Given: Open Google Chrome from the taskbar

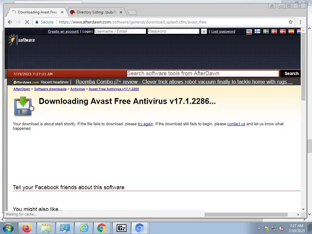Looking at the screenshot, I should coord(102,228).
